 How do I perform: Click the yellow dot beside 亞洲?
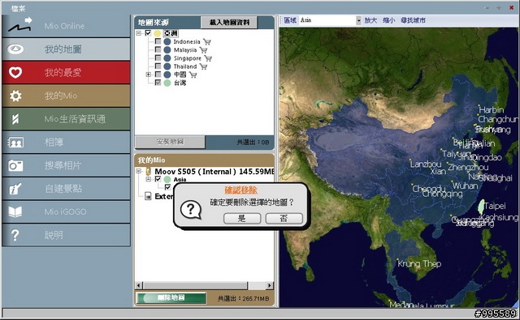158,33
